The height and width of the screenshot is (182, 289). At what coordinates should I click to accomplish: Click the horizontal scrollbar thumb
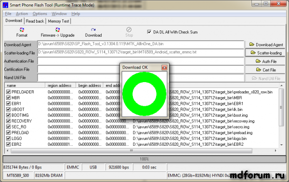131,151
